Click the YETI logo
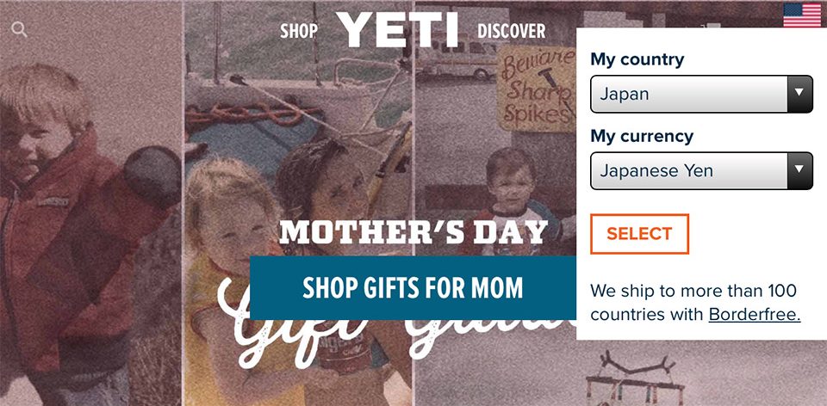Image resolution: width=827 pixels, height=406 pixels. tap(397, 29)
